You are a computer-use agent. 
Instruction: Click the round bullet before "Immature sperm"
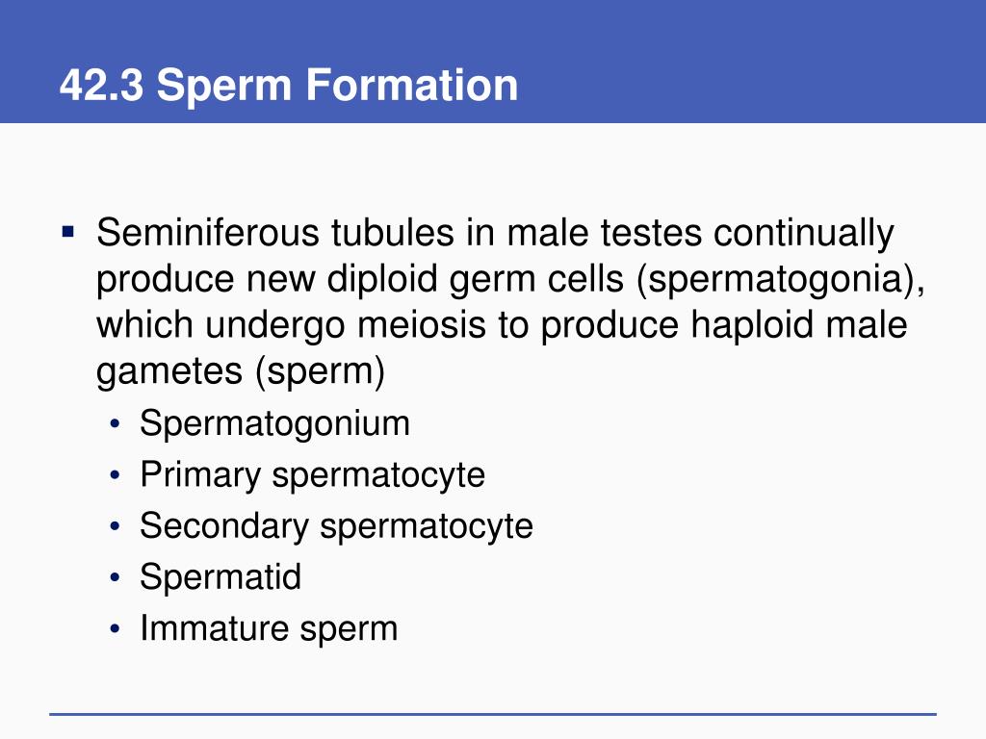[114, 629]
